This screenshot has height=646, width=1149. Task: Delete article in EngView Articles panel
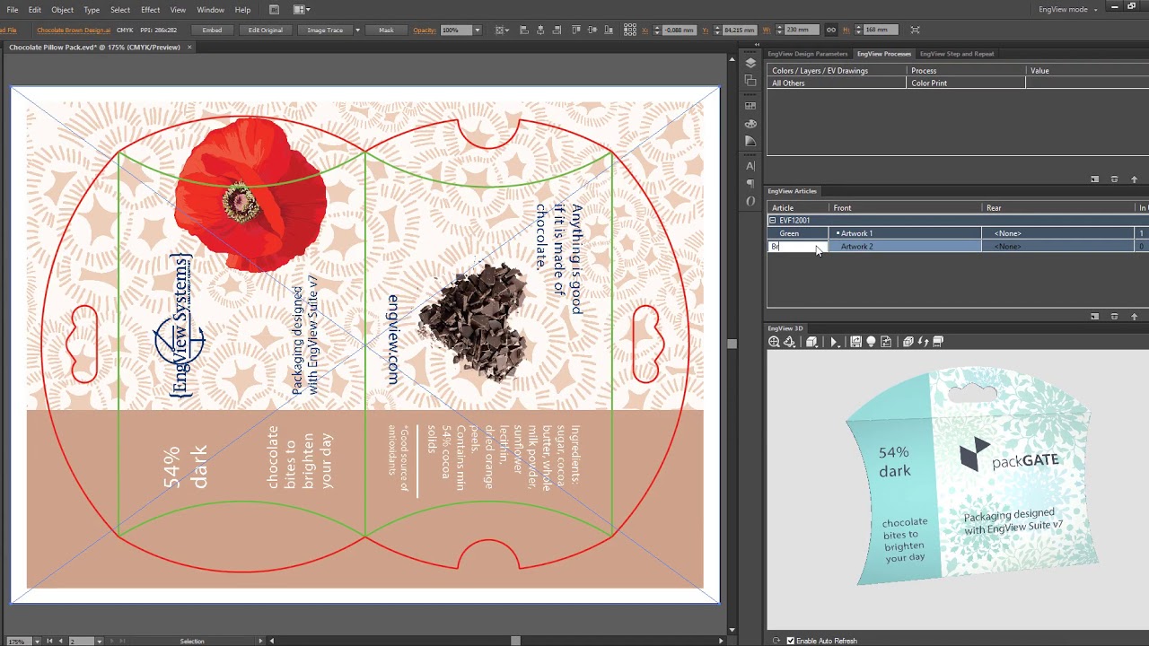(1114, 317)
